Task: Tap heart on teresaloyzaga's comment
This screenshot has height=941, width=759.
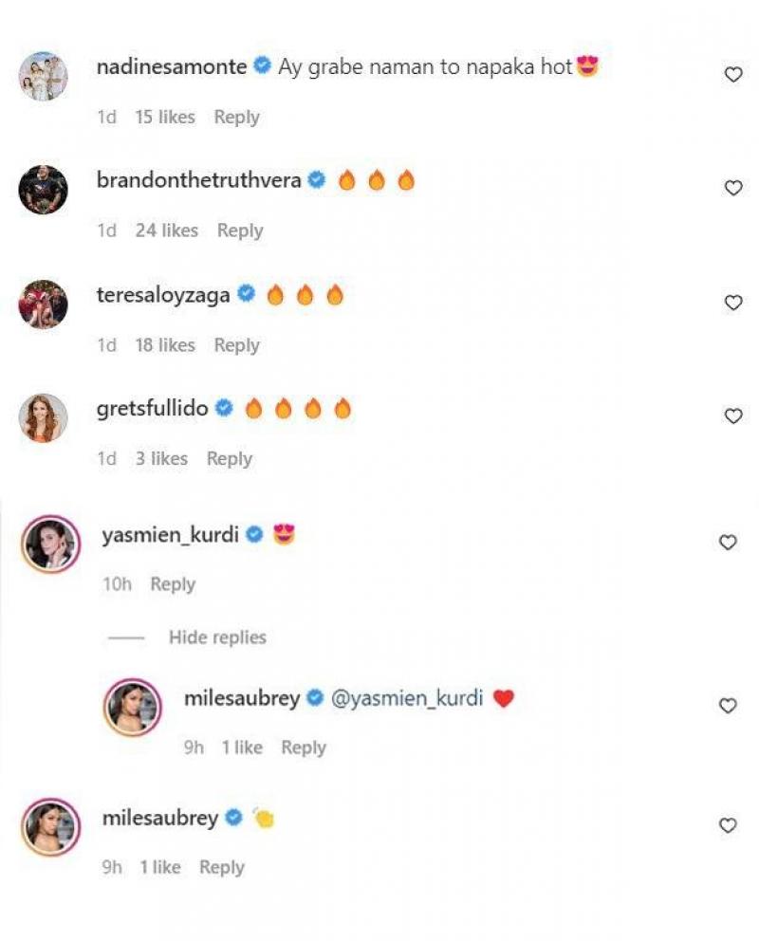Action: tap(732, 303)
